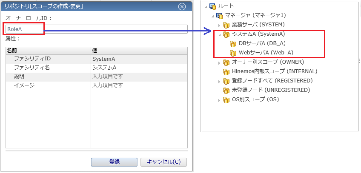Click the 値 column header
Screen dimensions: 361x173
point(133,51)
